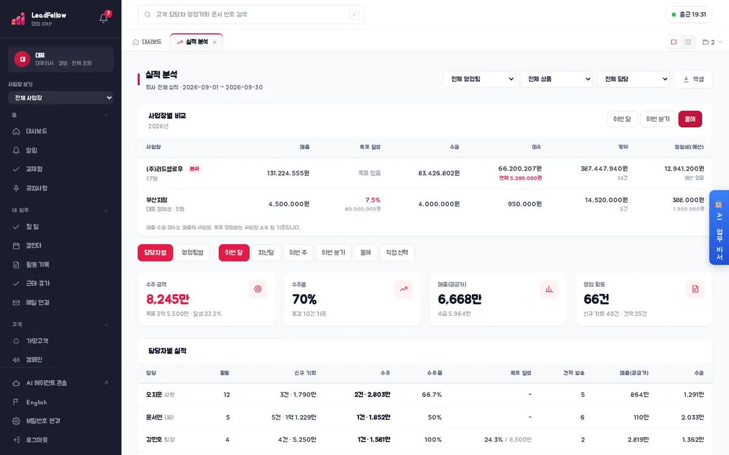Click the 활동 기록 document icon
This screenshot has height=455, width=729.
pyautogui.click(x=16, y=265)
